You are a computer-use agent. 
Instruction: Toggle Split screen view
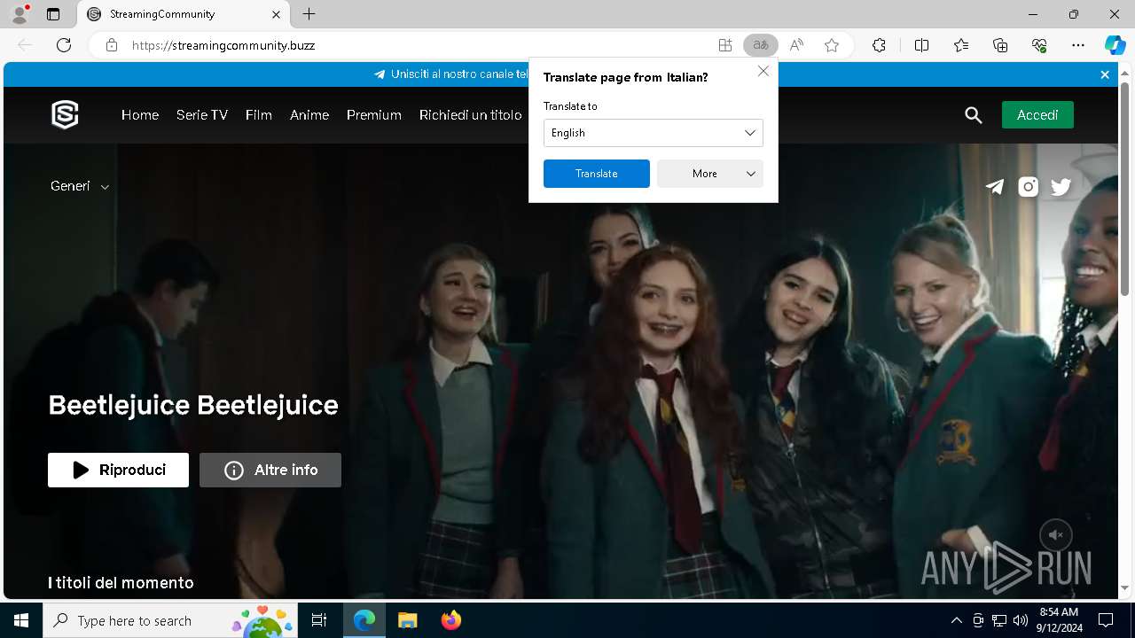click(921, 45)
